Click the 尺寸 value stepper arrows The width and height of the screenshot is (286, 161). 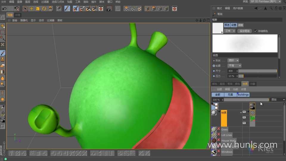237,71
